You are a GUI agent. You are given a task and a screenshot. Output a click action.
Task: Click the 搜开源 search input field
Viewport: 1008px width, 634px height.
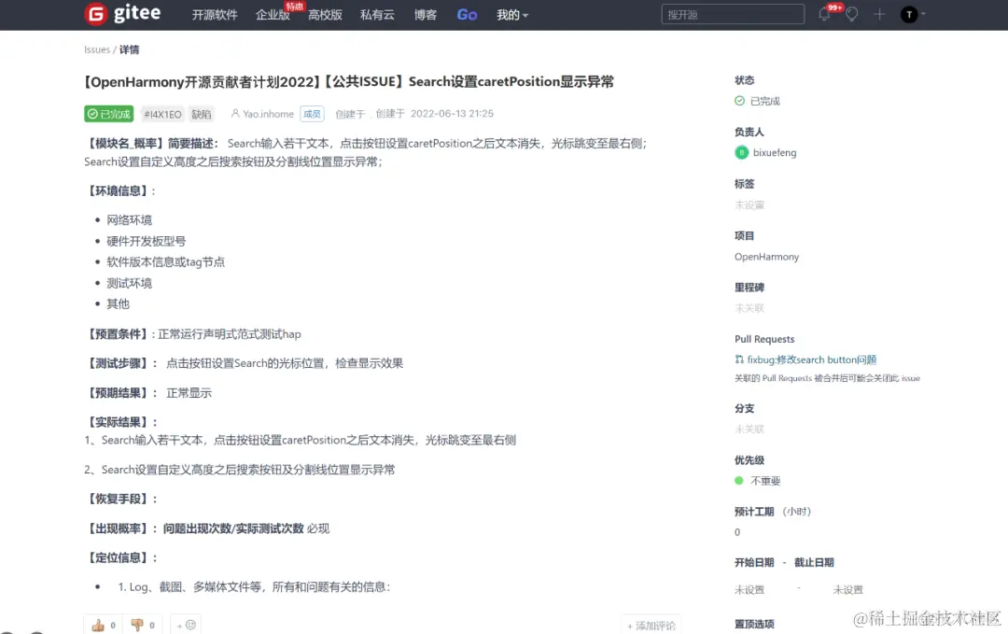pos(733,14)
